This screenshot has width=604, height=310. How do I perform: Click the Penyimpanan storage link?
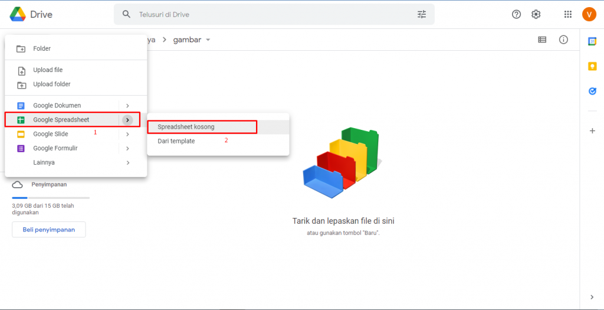[49, 184]
